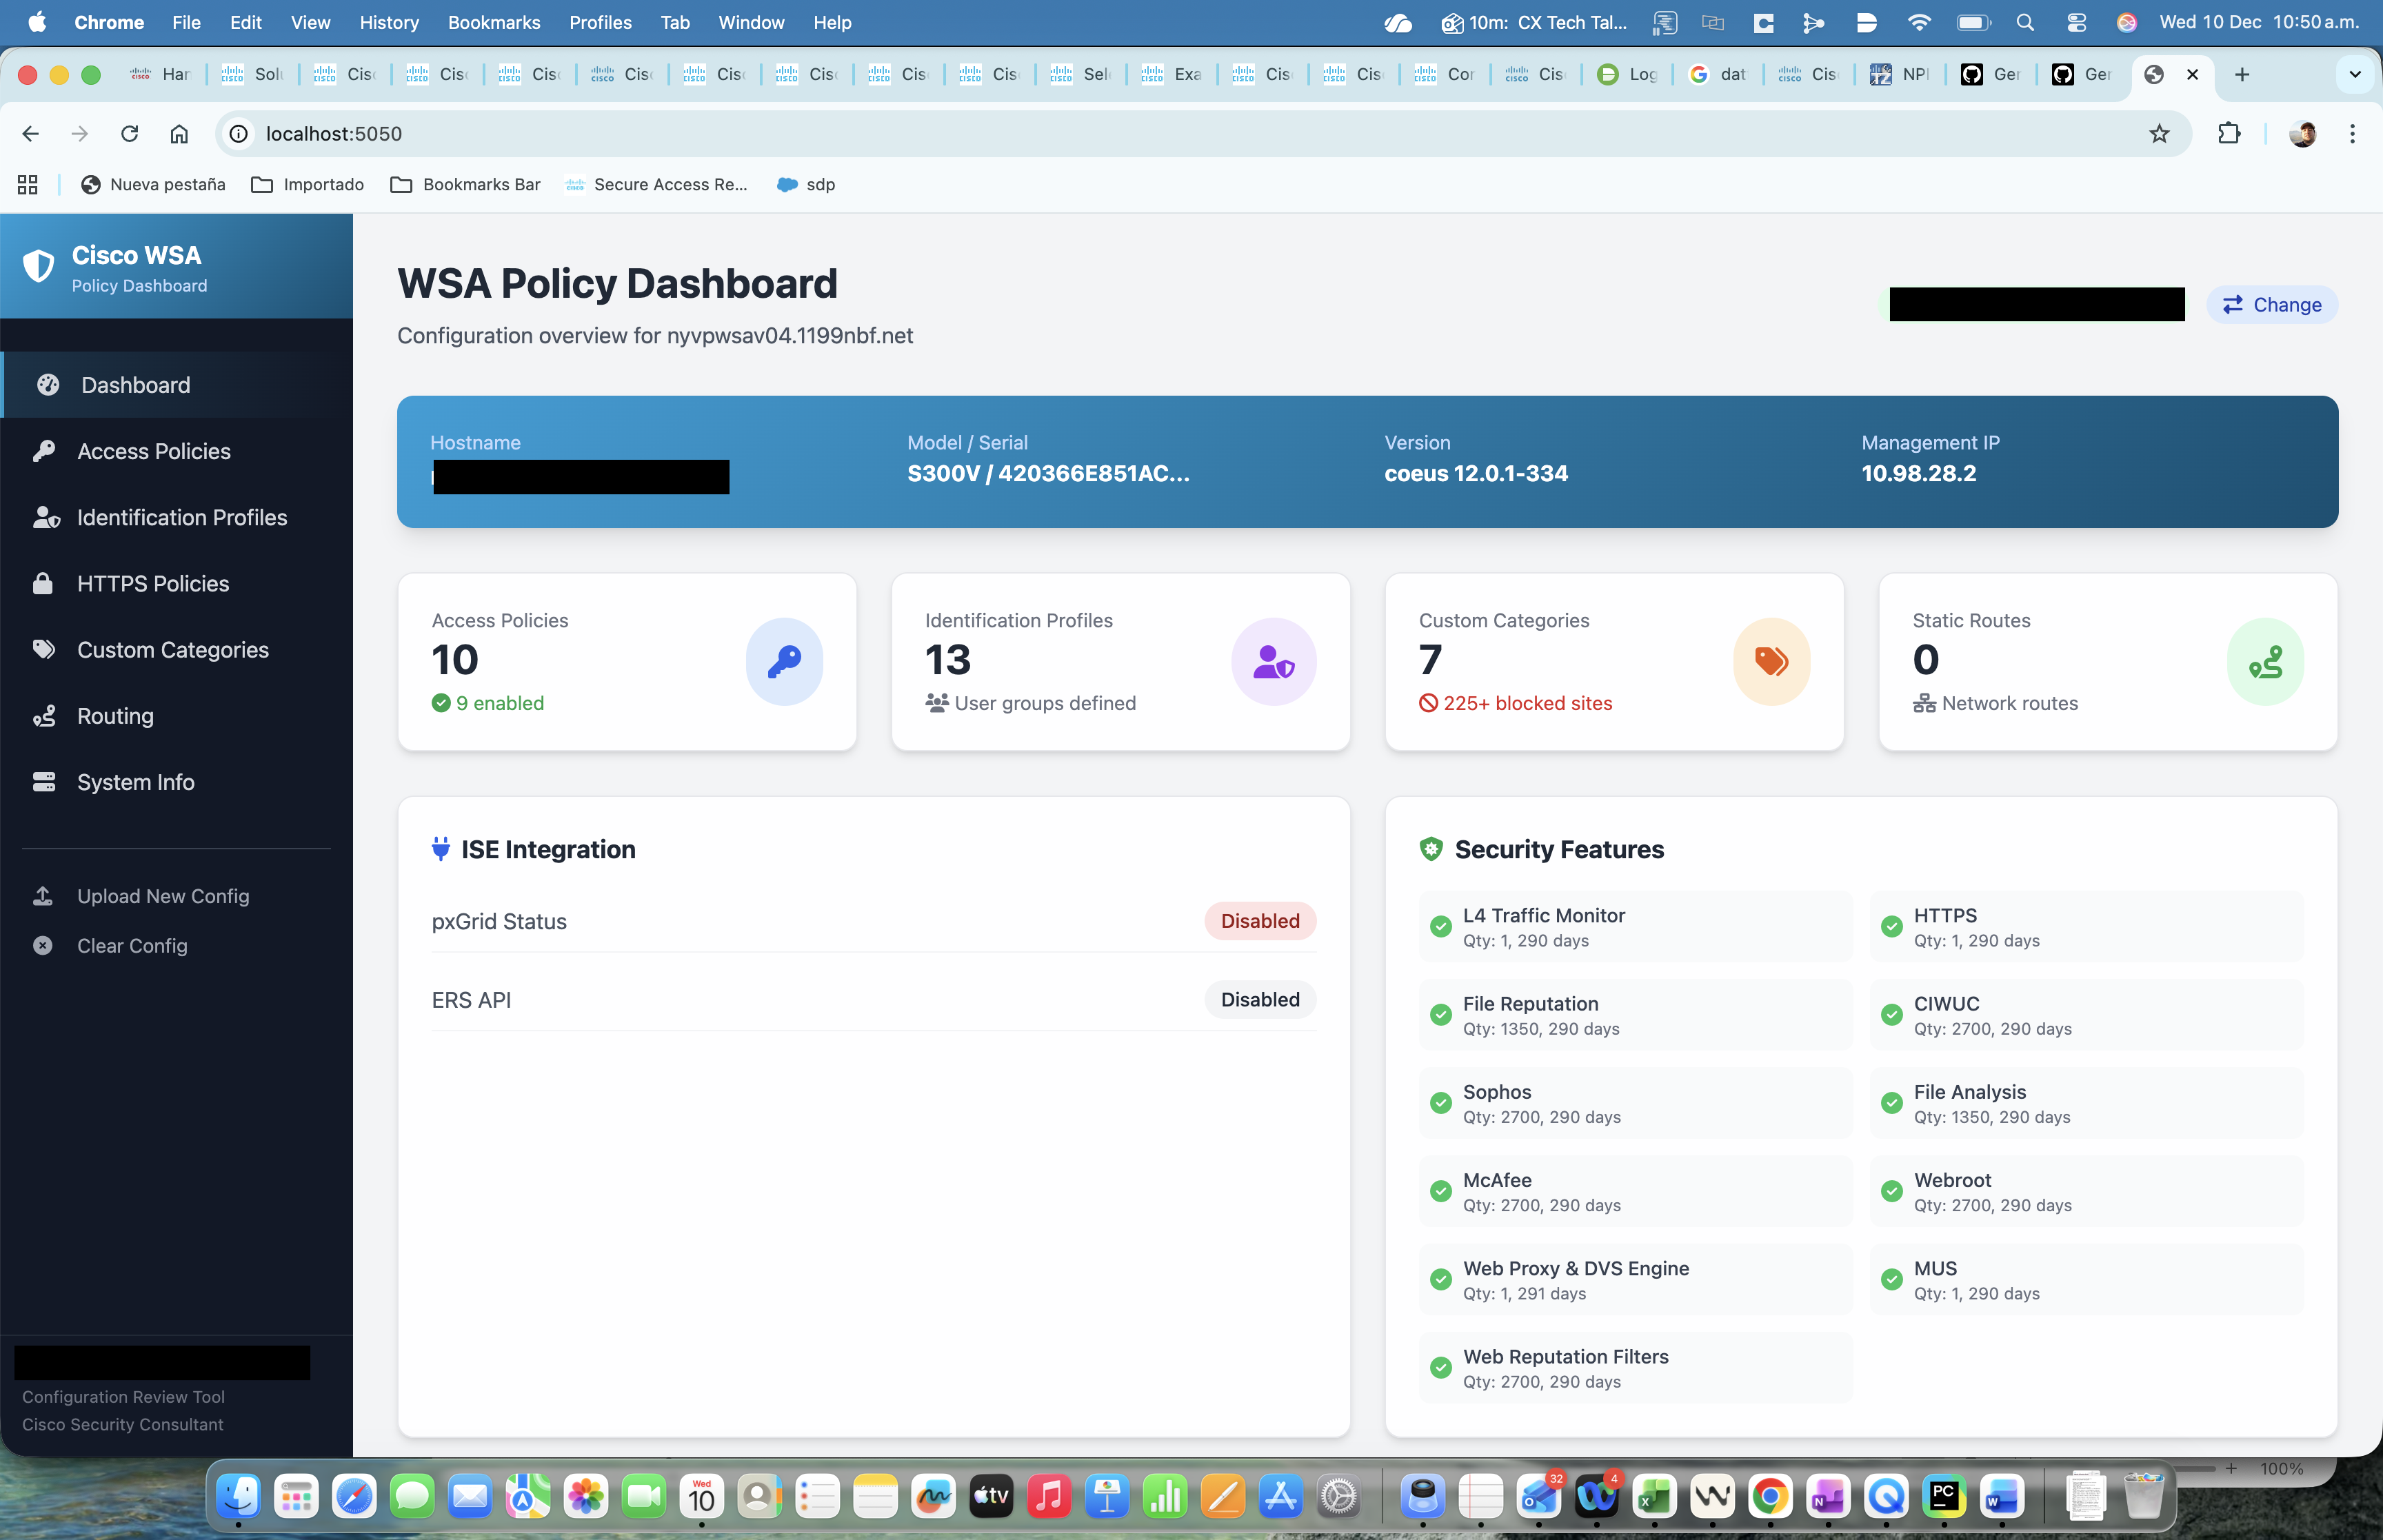This screenshot has width=2383, height=1540.
Task: Open System Info page
Action: (x=177, y=782)
